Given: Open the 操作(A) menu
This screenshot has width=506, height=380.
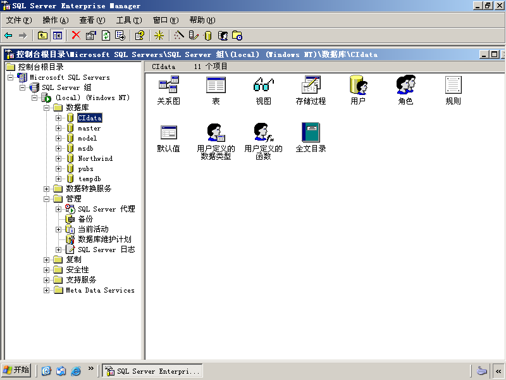Looking at the screenshot, I should click(x=56, y=20).
